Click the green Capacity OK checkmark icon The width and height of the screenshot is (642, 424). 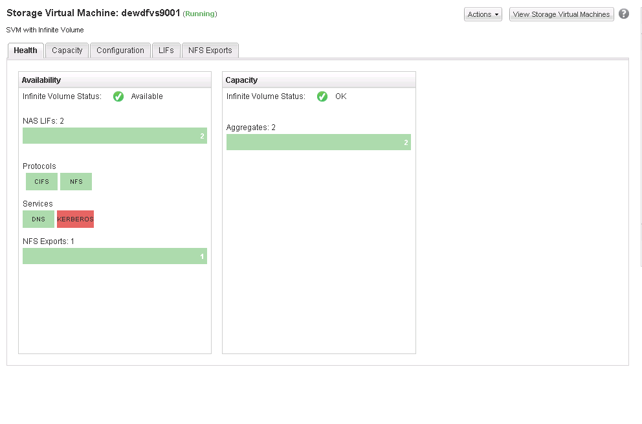coord(322,96)
